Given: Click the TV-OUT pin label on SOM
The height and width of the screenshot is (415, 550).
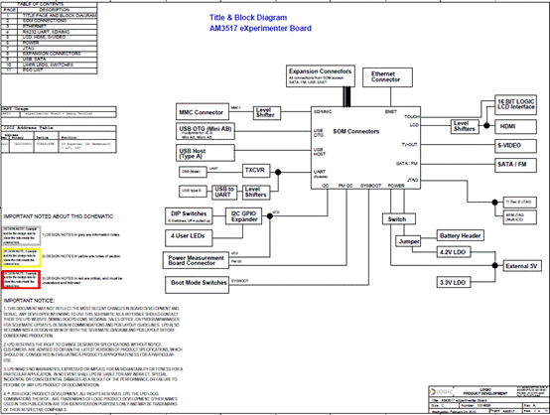Looking at the screenshot, I should point(409,145).
